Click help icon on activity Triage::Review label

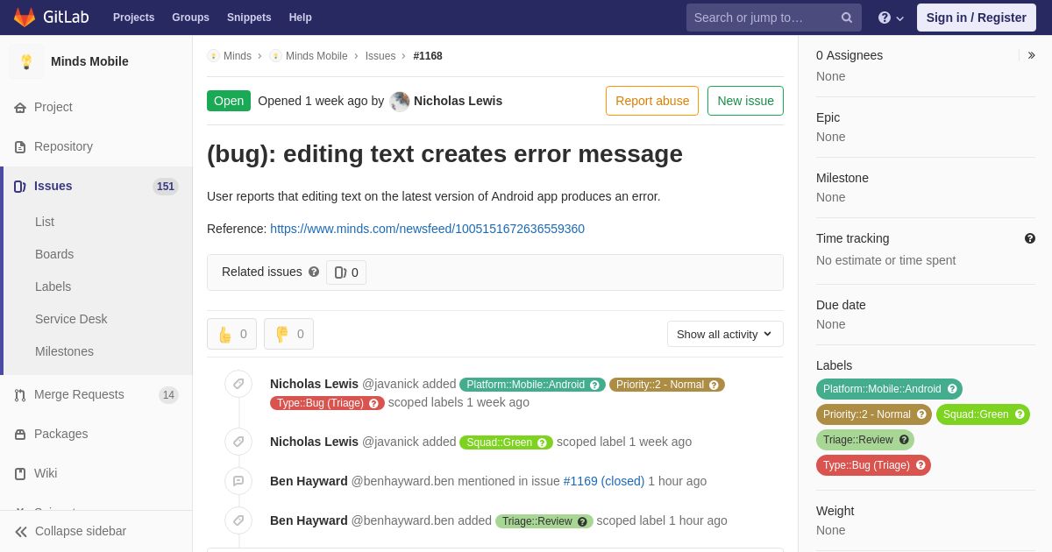(x=582, y=521)
